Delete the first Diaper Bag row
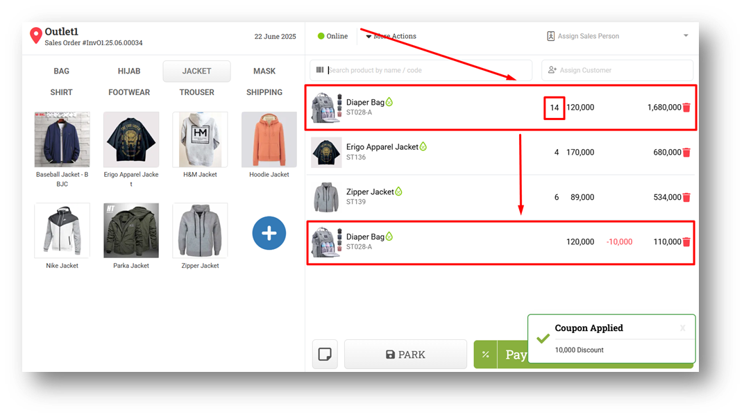This screenshot has width=744, height=417. [x=686, y=108]
